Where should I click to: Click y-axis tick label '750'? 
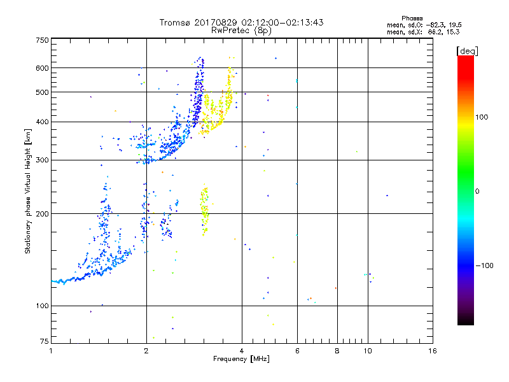click(42, 40)
